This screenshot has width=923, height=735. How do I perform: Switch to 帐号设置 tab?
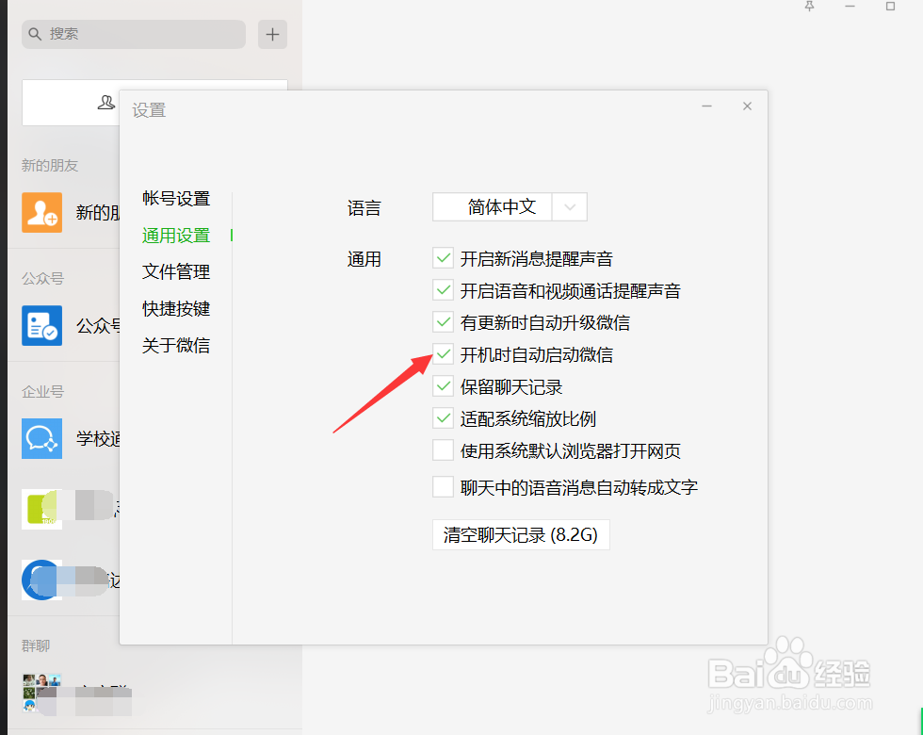pyautogui.click(x=176, y=199)
